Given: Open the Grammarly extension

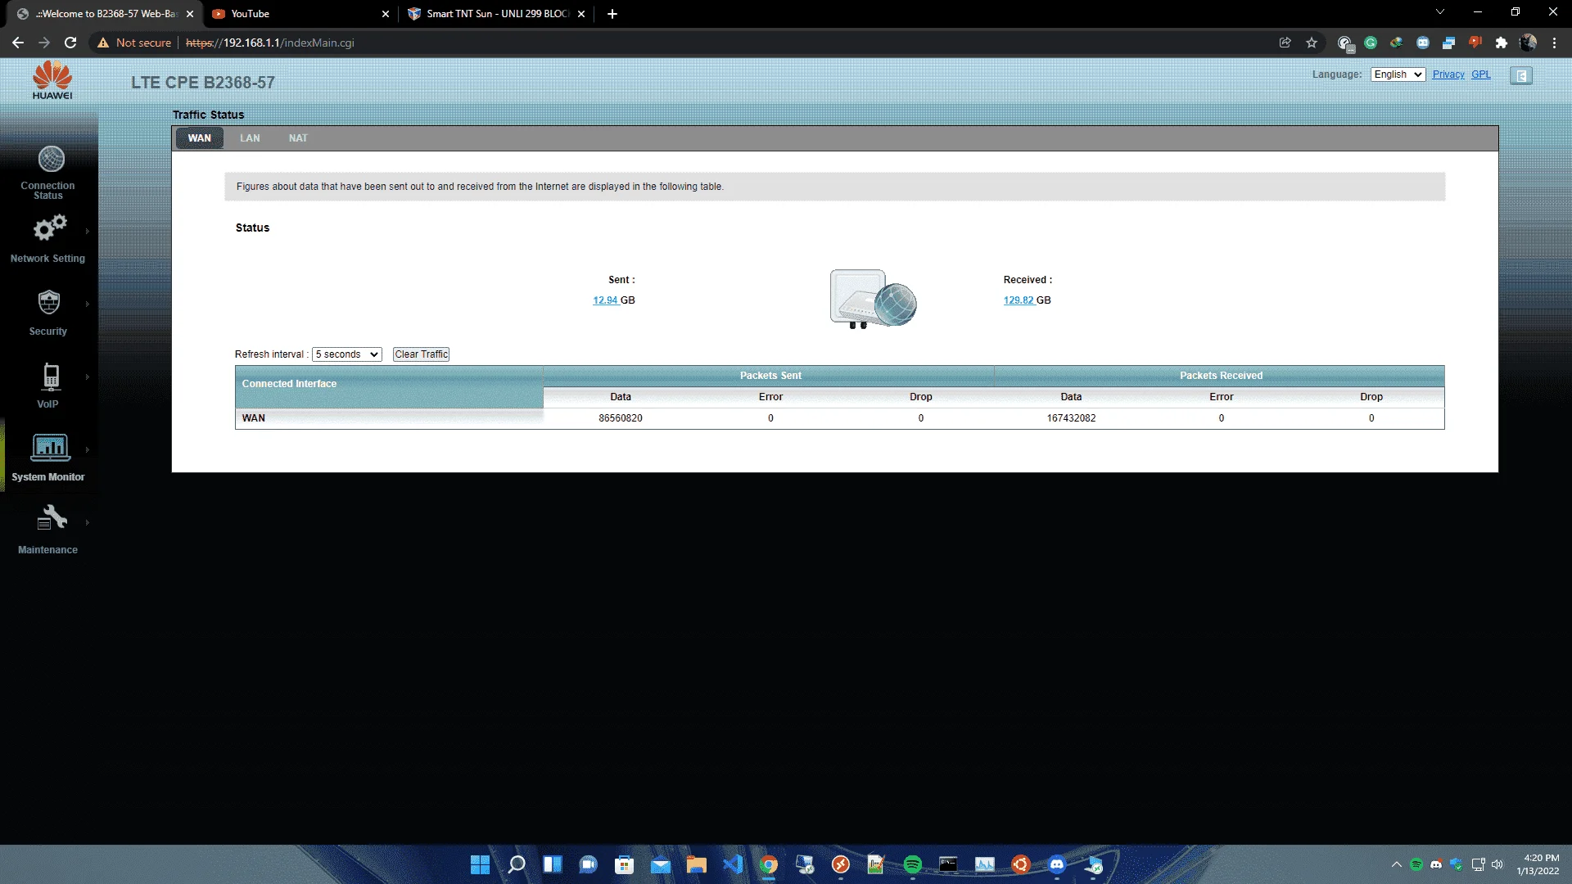Looking at the screenshot, I should pos(1371,43).
